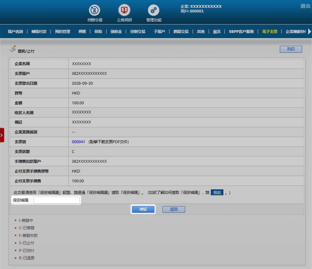Screen dimensions: 312x269
Task: Select the 電子支票 menu item
Action: pyautogui.click(x=270, y=31)
